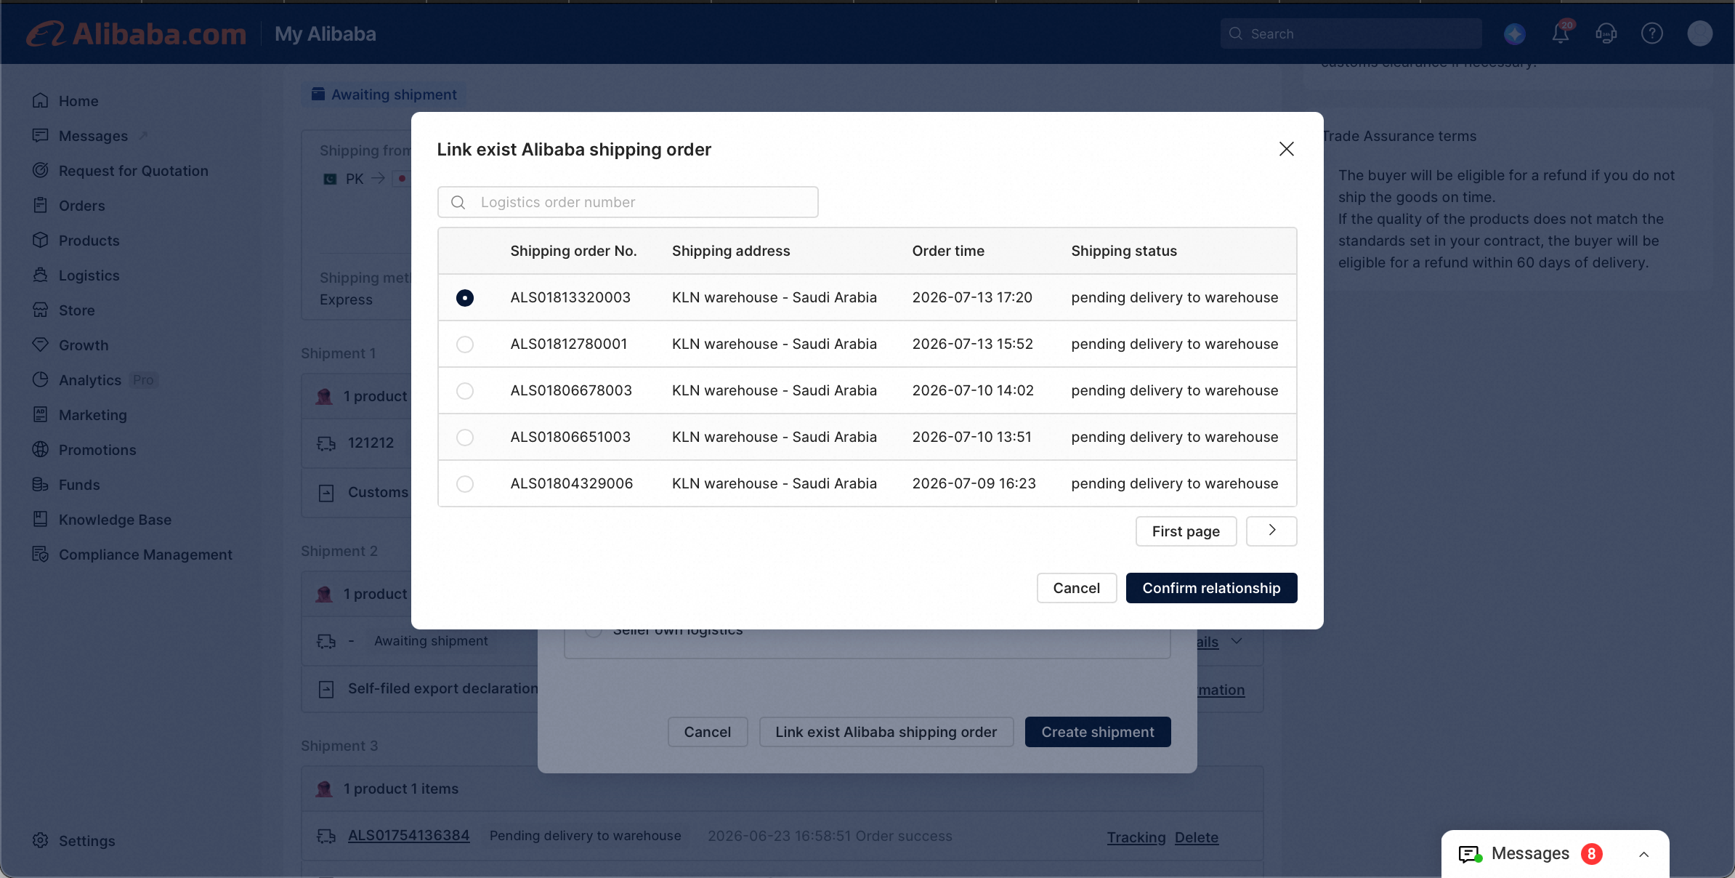Click the Tracking link
1735x878 pixels.
(x=1136, y=837)
